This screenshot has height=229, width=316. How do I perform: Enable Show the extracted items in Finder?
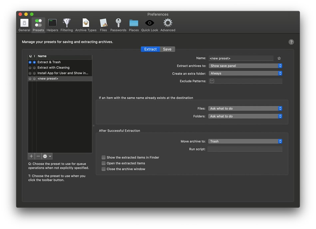(x=103, y=157)
